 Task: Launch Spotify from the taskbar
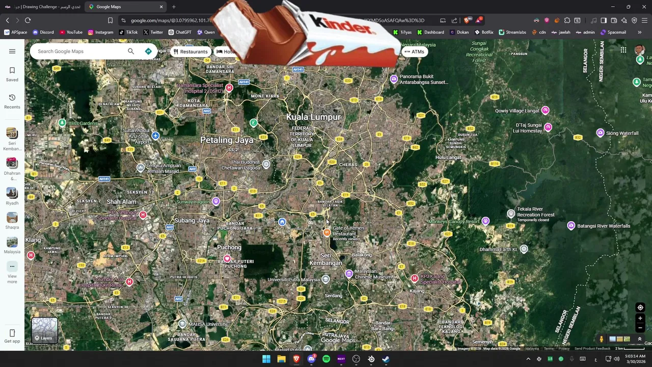[x=326, y=359]
